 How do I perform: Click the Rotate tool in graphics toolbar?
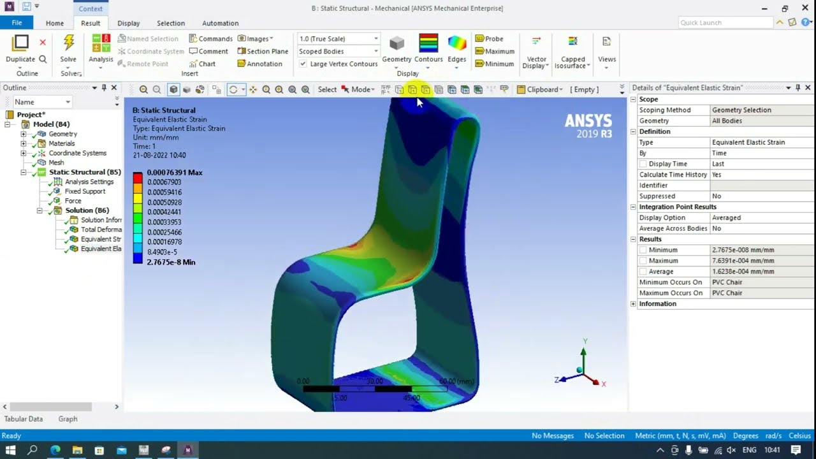point(233,90)
